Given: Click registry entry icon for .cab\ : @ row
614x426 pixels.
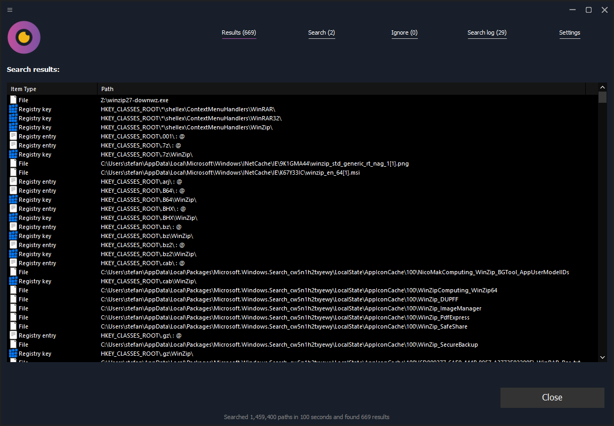Looking at the screenshot, I should click(x=13, y=263).
